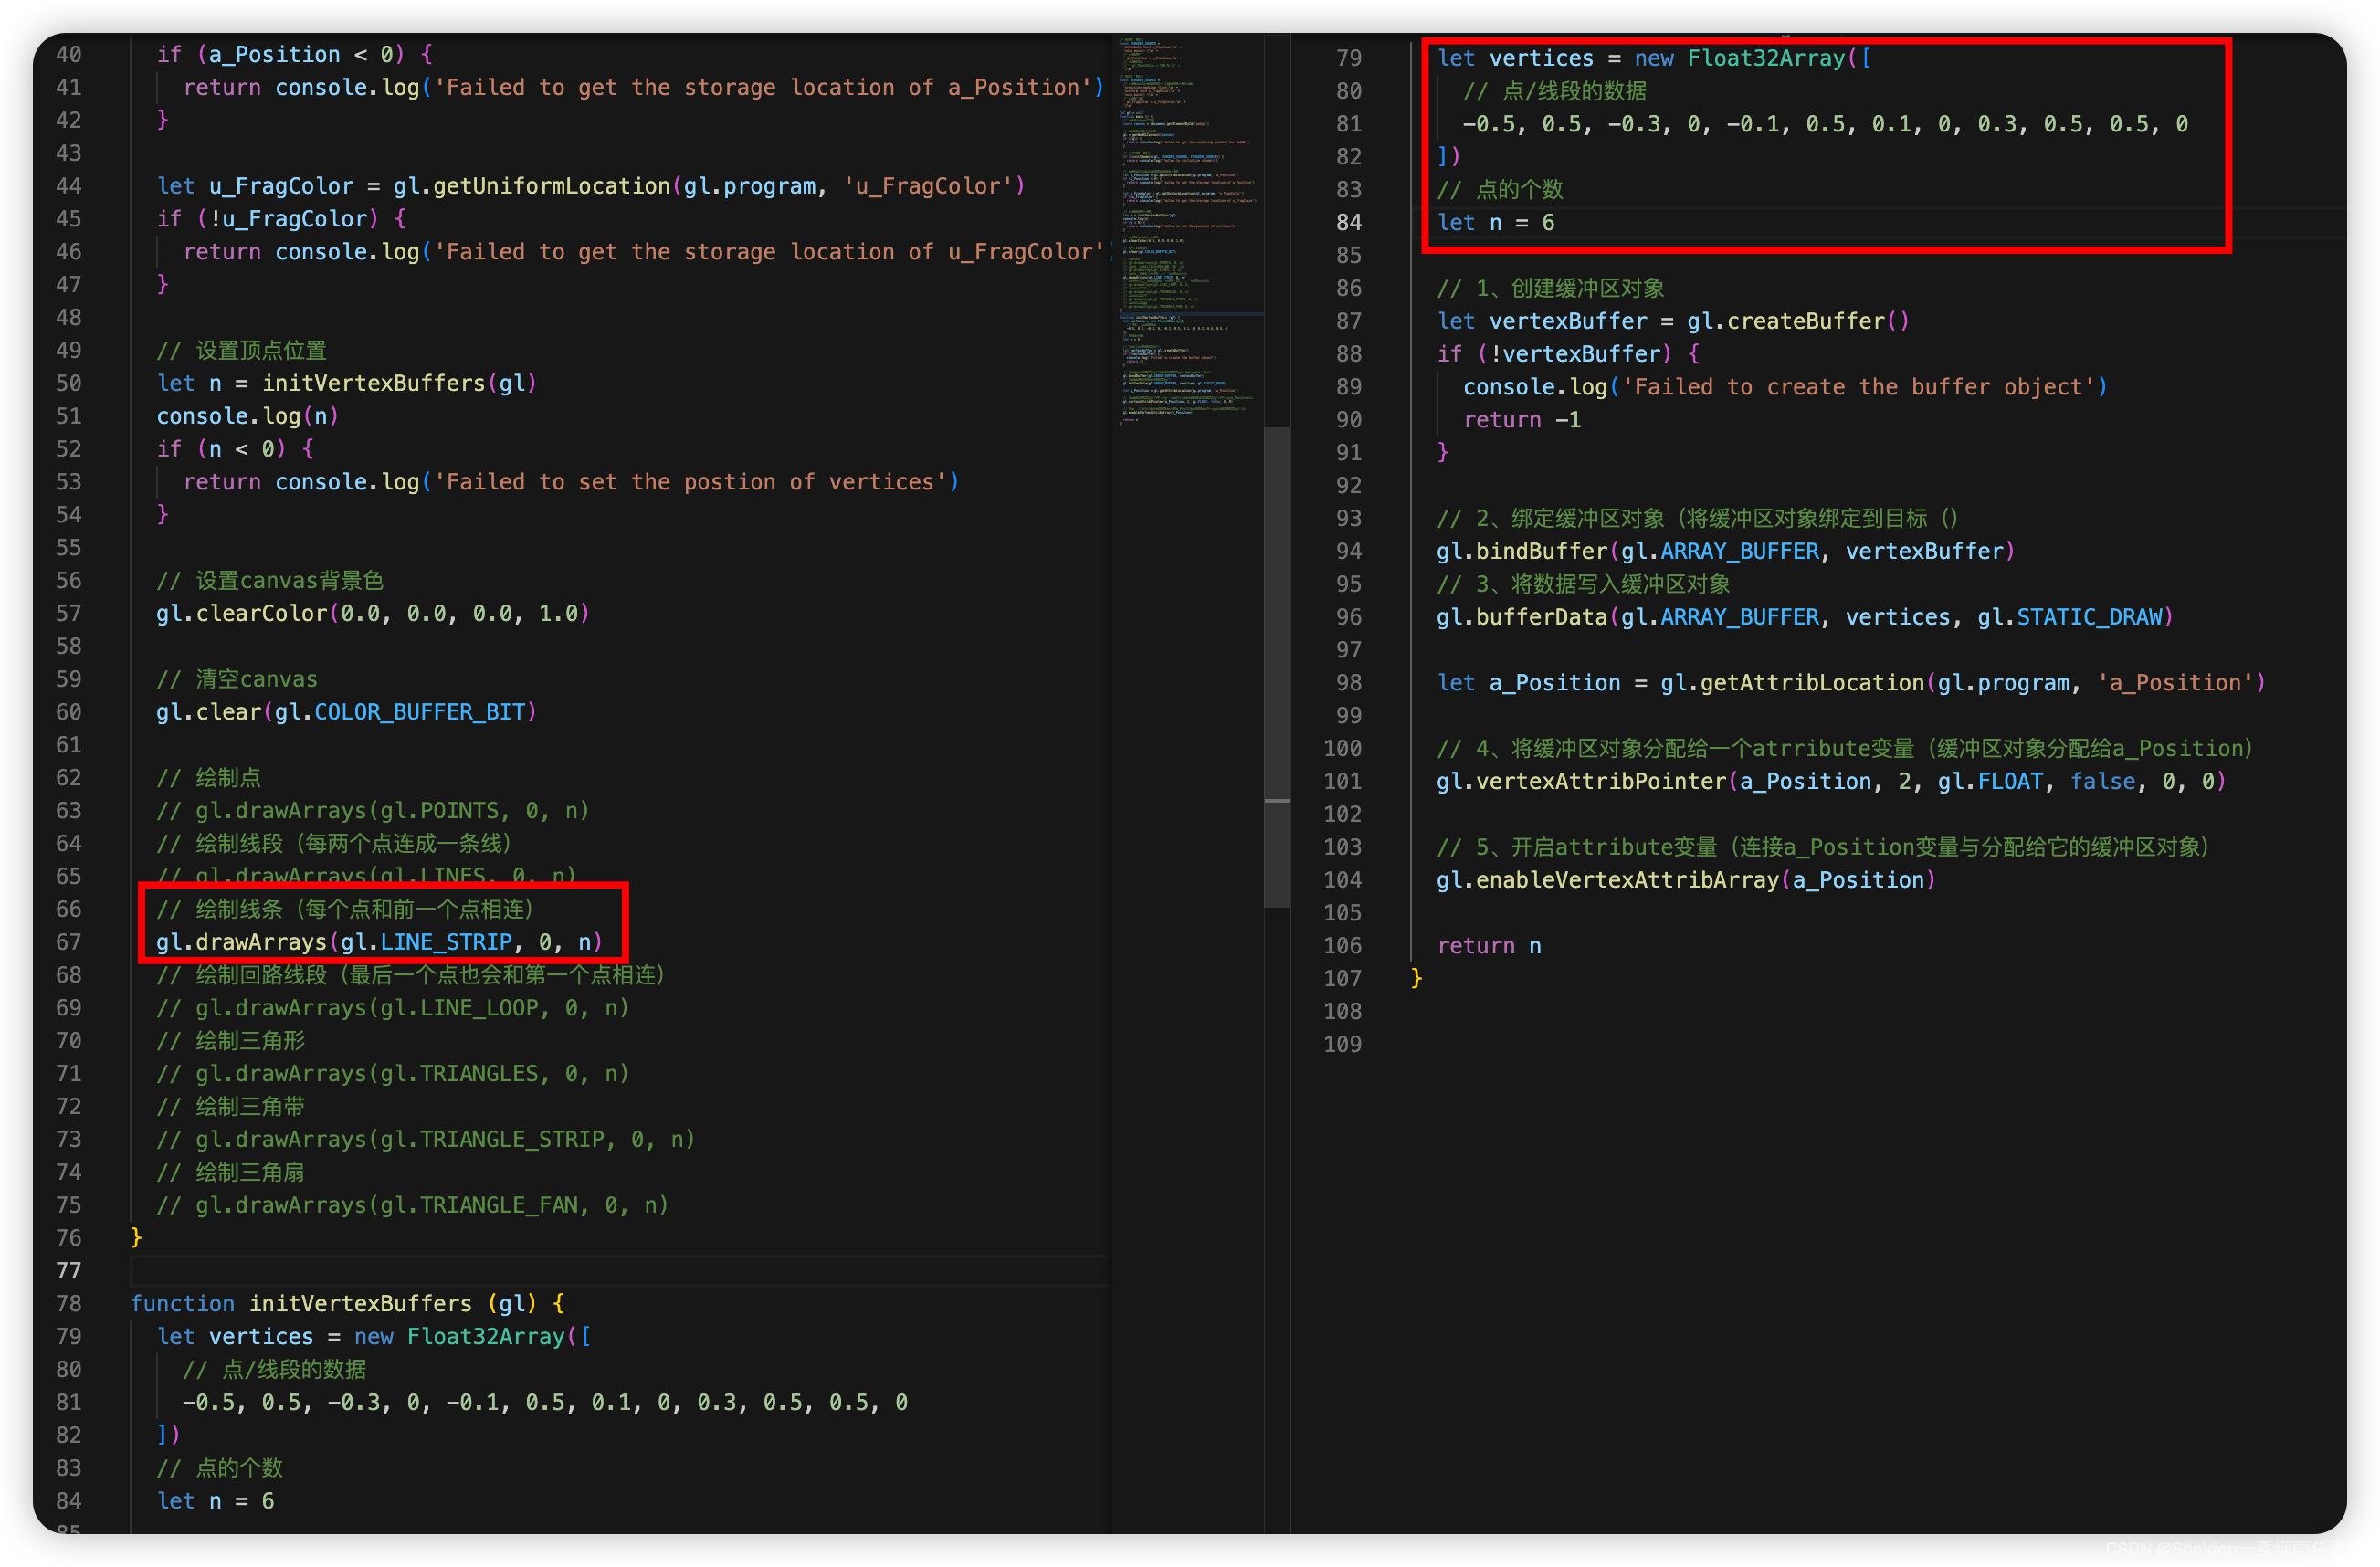Click the gl.LINE_STRIP constant on line 67
The width and height of the screenshot is (2380, 1567).
(x=445, y=942)
